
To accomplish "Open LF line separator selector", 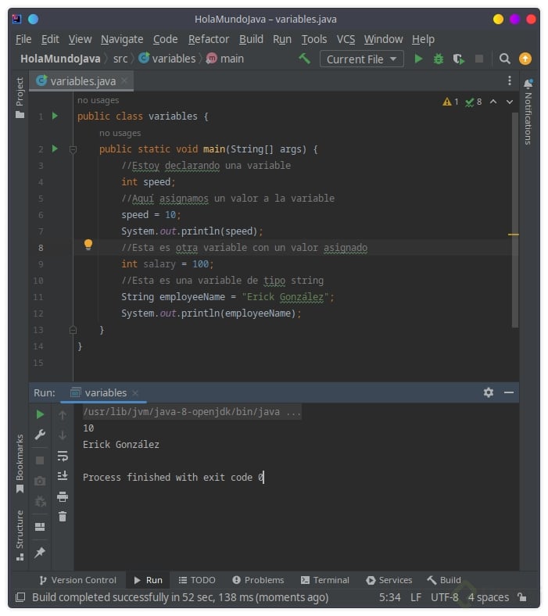I will coord(416,597).
